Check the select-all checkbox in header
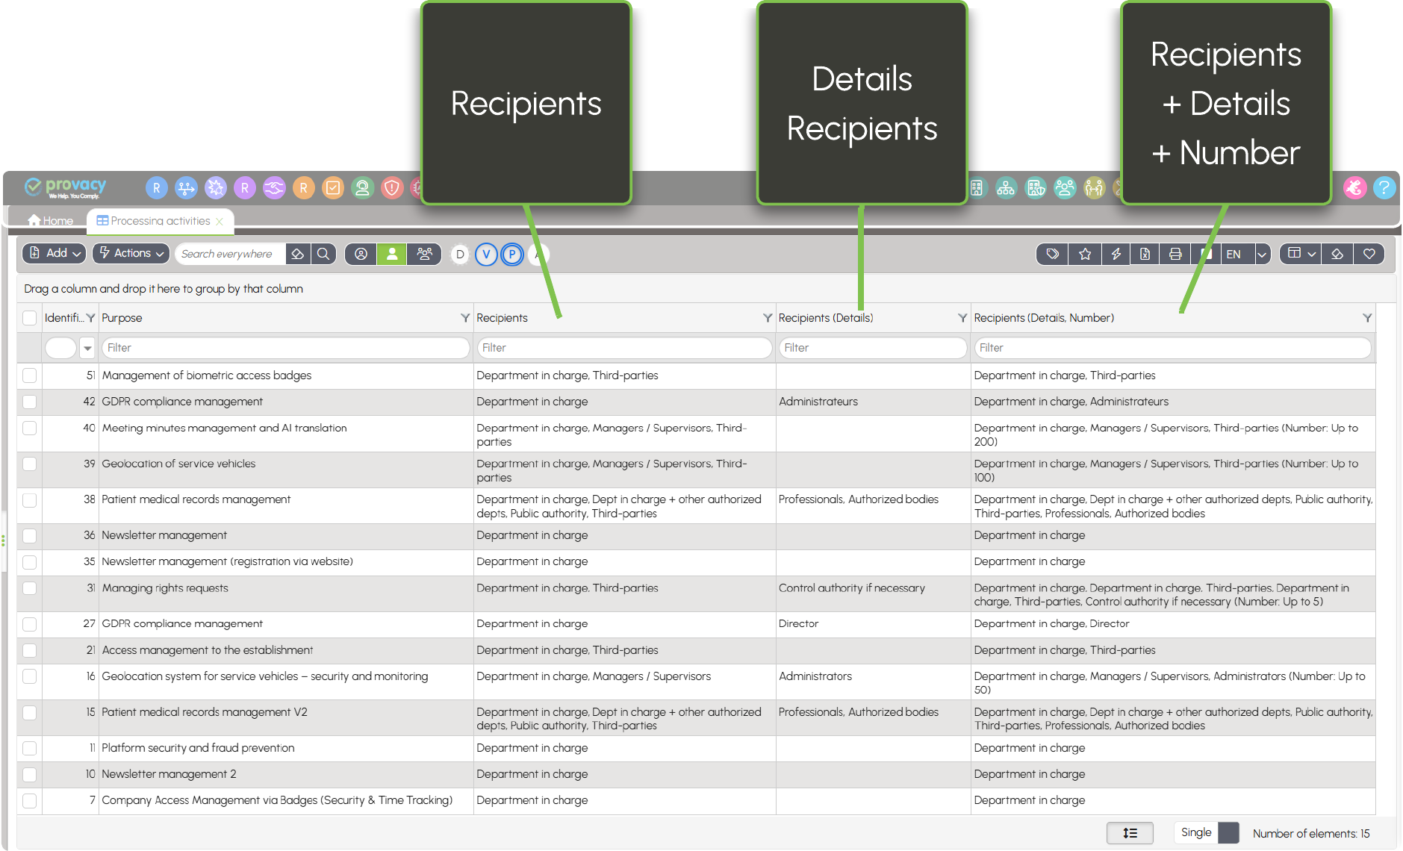Viewport: 1403px width, 851px height. click(x=30, y=318)
